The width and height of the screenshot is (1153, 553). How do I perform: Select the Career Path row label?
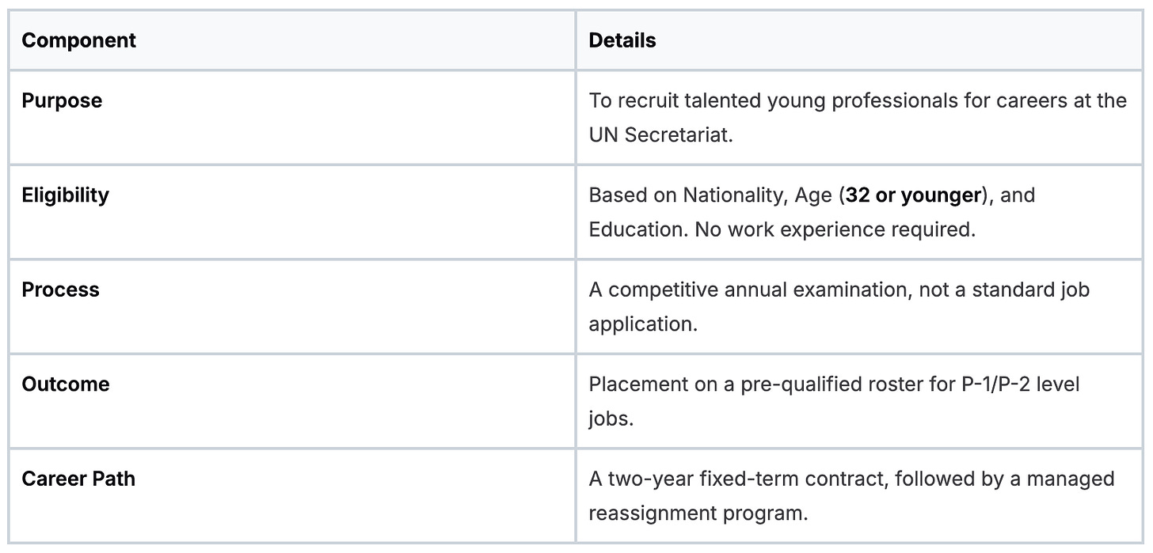pyautogui.click(x=78, y=479)
